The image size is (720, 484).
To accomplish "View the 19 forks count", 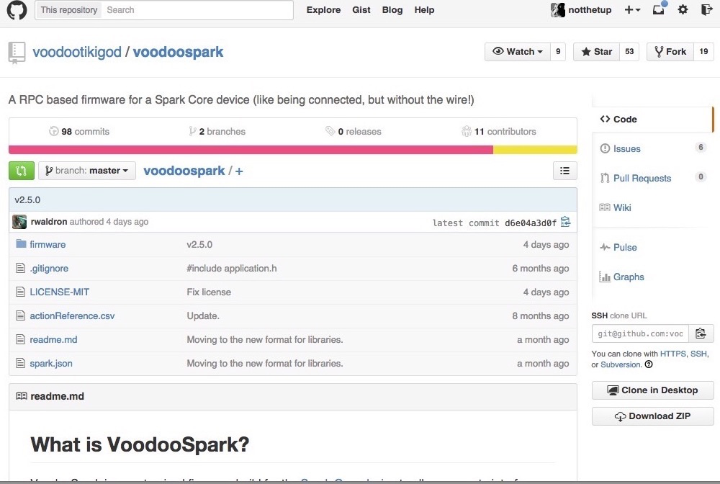I will (704, 51).
